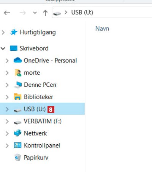
Task: Open the Biblioteker libraries icon
Action: [x=17, y=97]
